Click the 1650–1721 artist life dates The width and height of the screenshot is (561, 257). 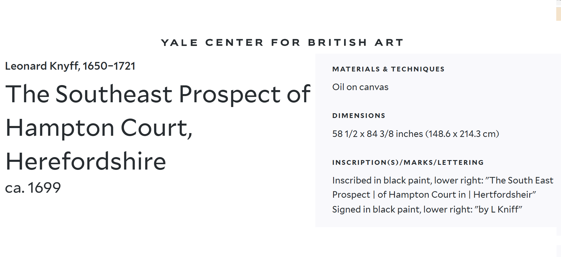(x=109, y=66)
